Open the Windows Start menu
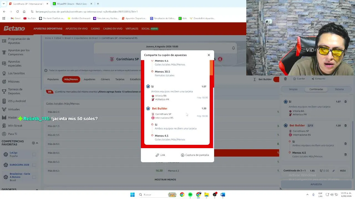355x199 pixels. [x=133, y=195]
